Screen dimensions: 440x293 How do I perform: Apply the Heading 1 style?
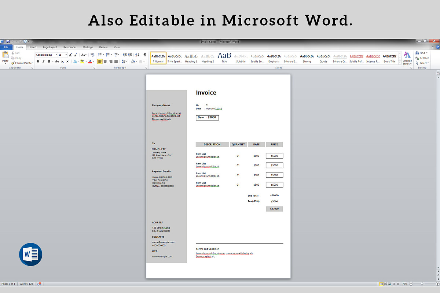pos(191,58)
